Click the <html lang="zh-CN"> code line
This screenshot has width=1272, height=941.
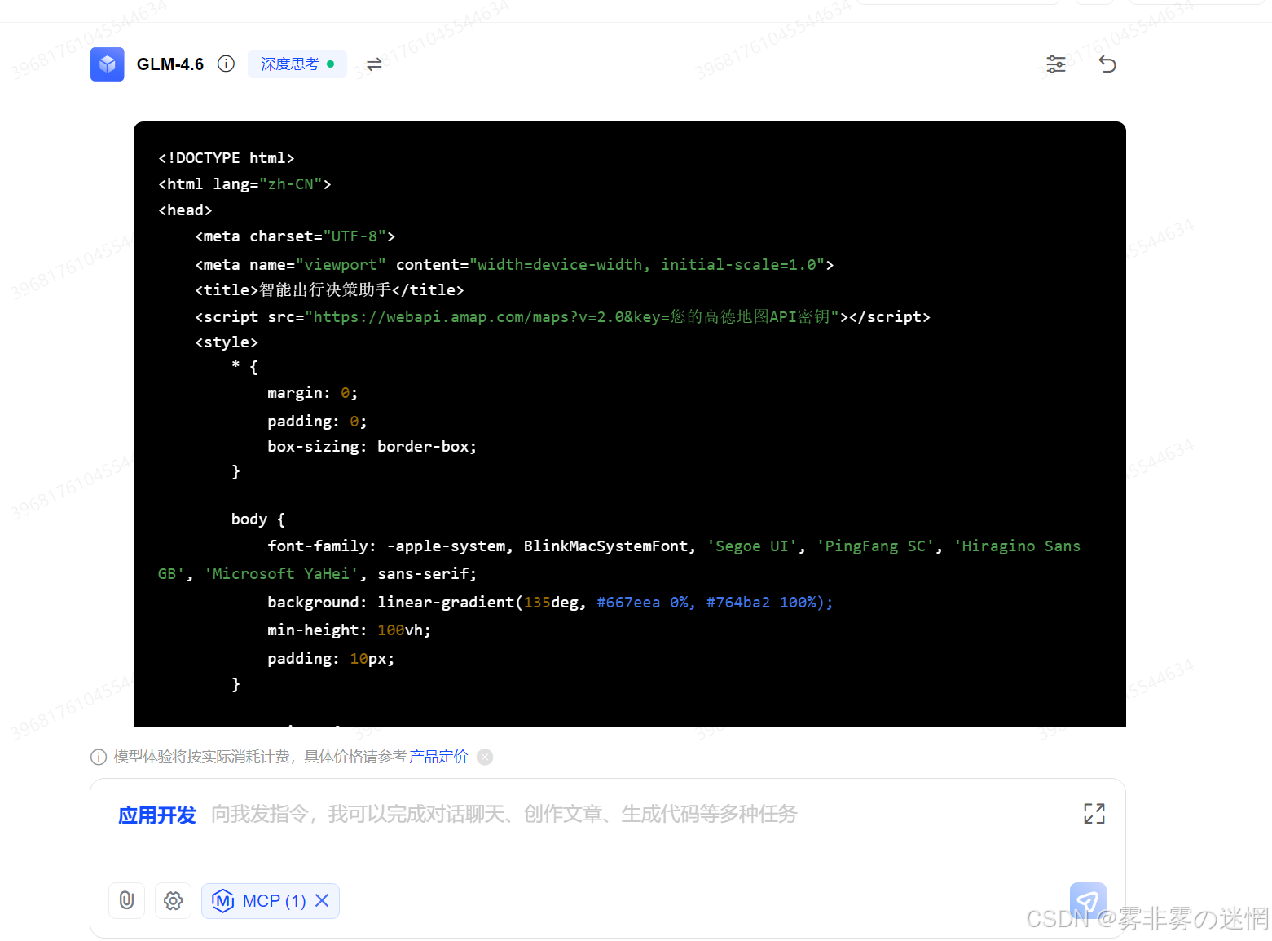pyautogui.click(x=244, y=183)
